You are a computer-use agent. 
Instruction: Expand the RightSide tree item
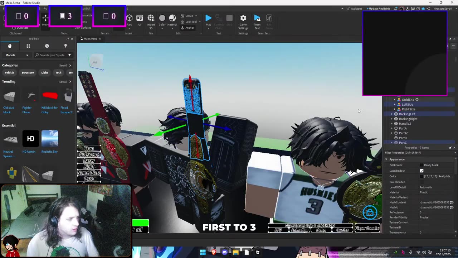pos(395,109)
